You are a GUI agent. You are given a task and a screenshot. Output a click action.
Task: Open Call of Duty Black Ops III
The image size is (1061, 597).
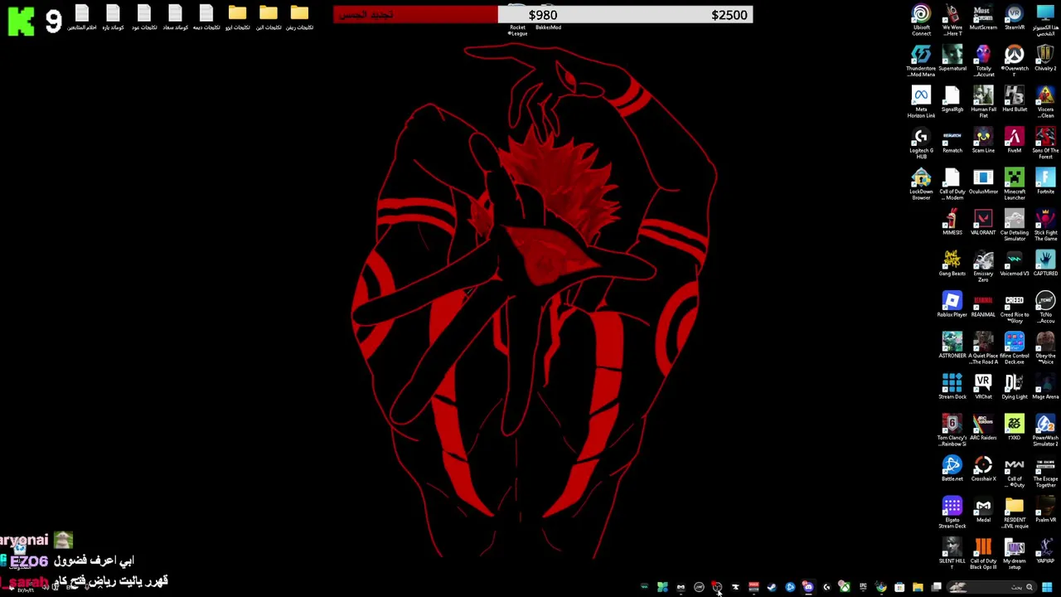[x=983, y=554]
